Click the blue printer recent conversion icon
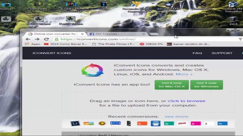Viewport: 243px width, 136px height. 156,124
